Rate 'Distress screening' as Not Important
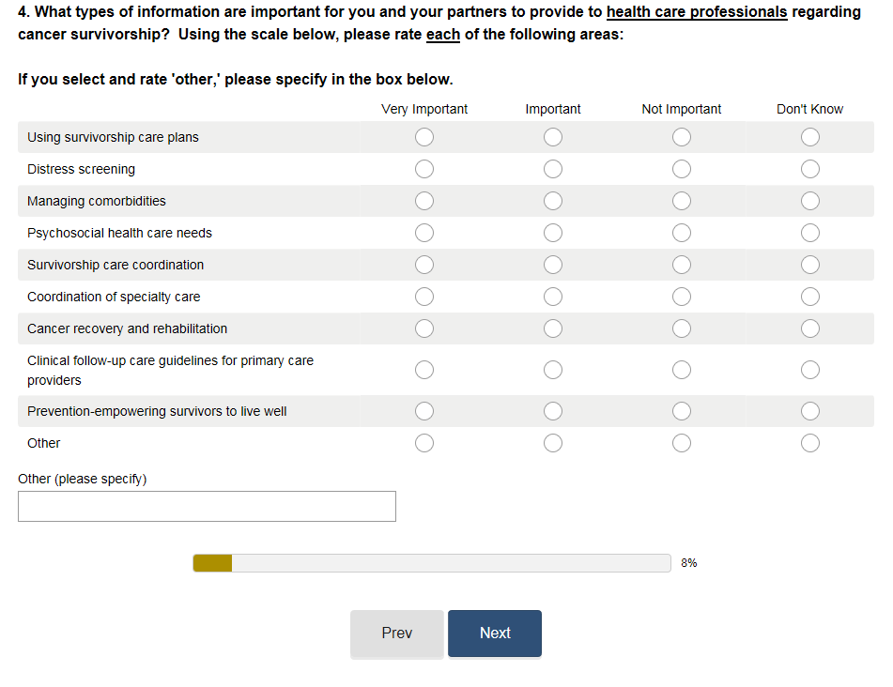893x687 pixels. pos(682,170)
